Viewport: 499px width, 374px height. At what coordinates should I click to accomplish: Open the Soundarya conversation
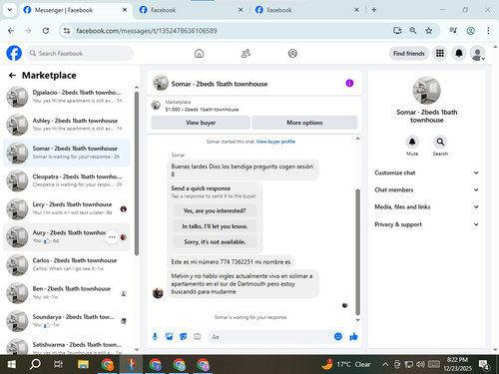point(67,321)
